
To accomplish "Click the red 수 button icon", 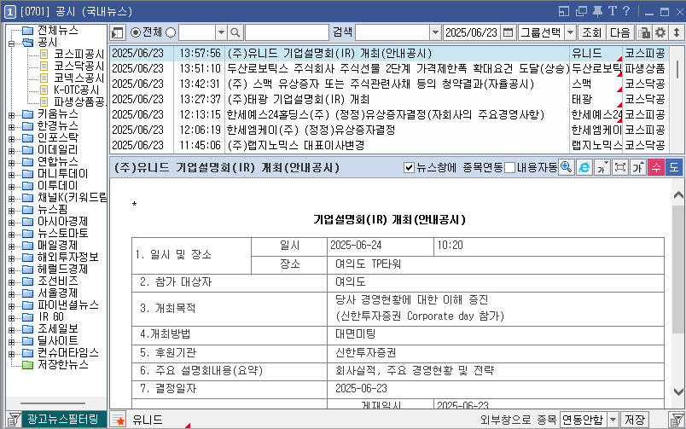I will pyautogui.click(x=656, y=167).
